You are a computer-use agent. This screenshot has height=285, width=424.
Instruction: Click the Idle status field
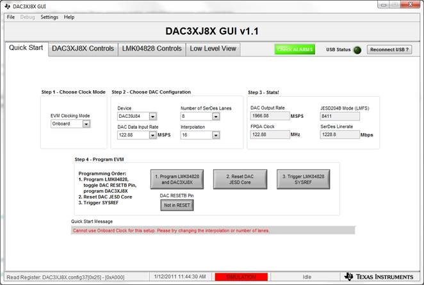click(x=307, y=277)
